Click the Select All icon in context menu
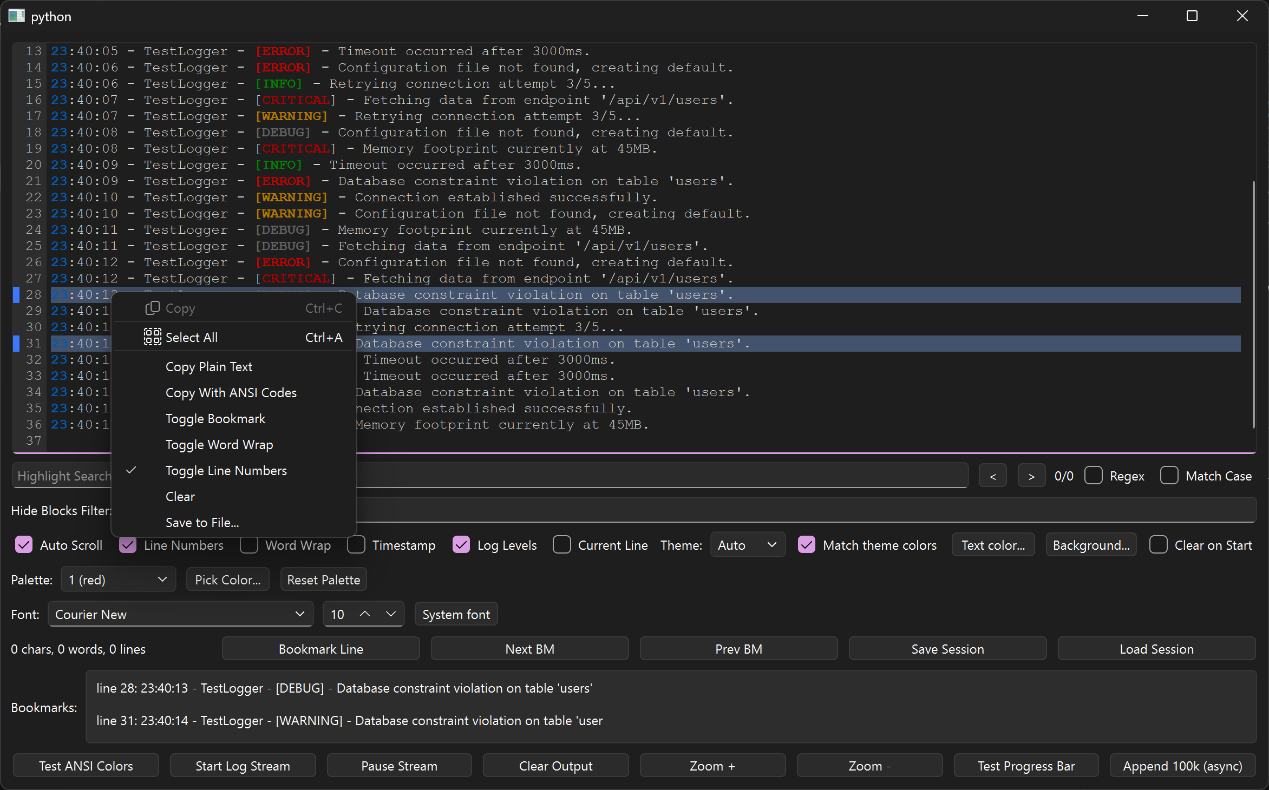The height and width of the screenshot is (790, 1269). pos(152,337)
